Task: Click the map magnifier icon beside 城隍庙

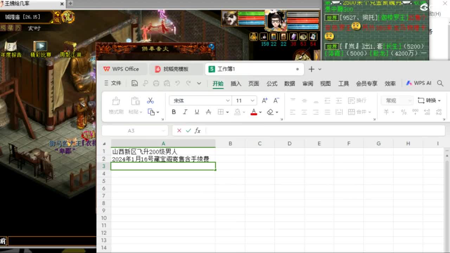Action: (57, 20)
